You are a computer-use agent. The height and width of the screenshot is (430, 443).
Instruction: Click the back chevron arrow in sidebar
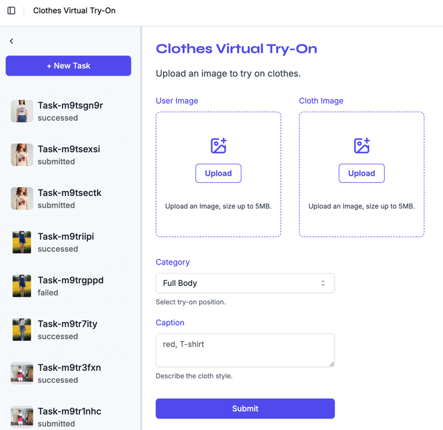click(x=11, y=41)
